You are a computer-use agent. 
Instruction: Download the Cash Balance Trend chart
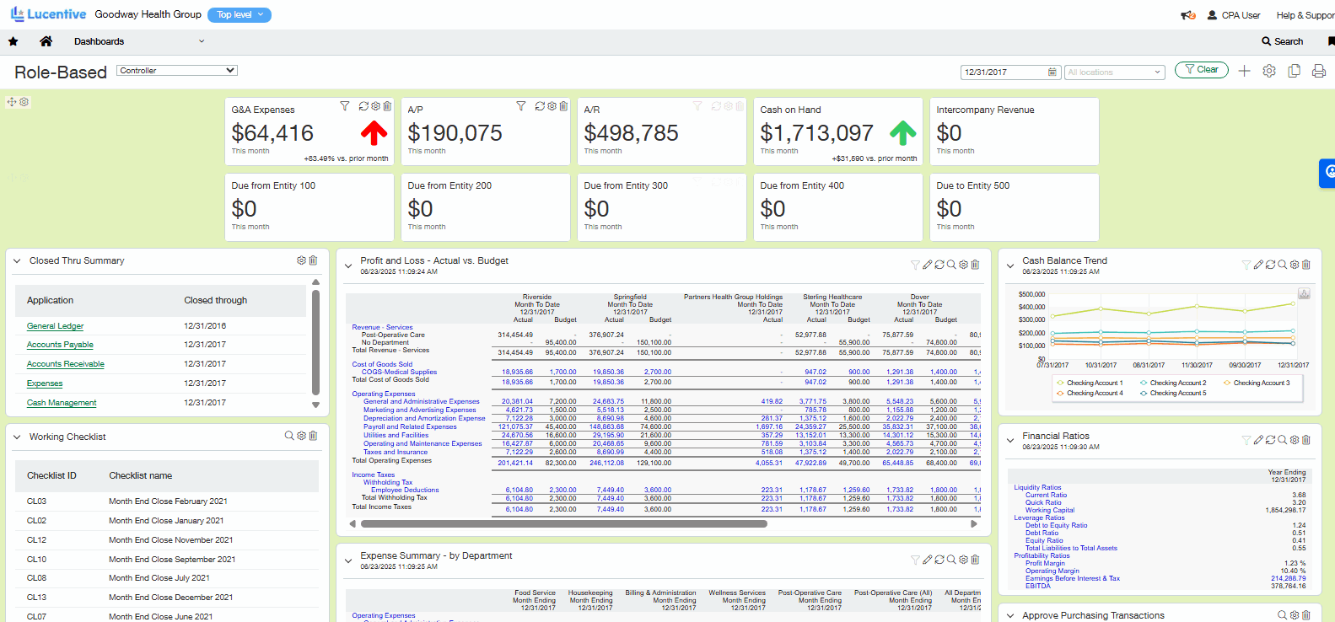tap(1304, 293)
